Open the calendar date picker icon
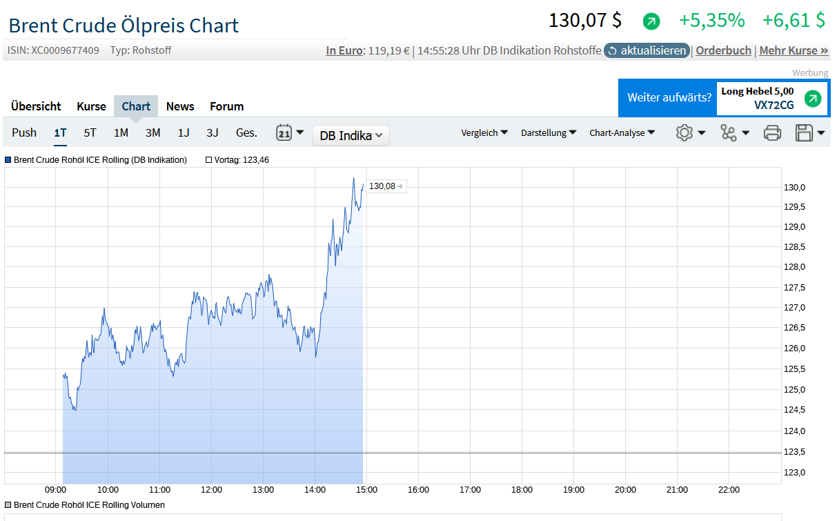The image size is (837, 521). (x=284, y=132)
